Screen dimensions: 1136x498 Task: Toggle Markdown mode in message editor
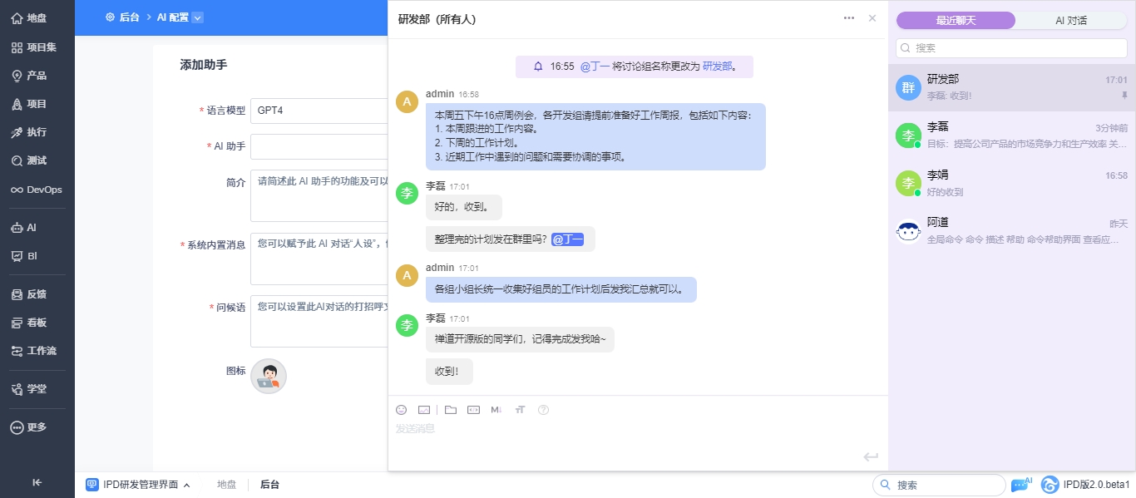tap(496, 410)
